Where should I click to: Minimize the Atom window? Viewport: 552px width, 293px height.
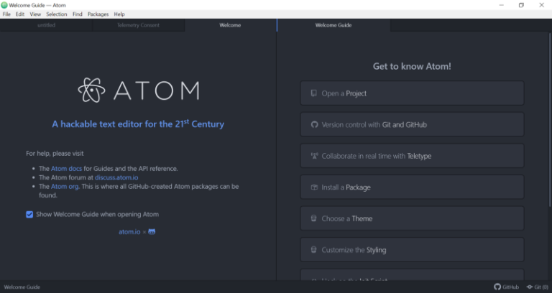(x=501, y=5)
